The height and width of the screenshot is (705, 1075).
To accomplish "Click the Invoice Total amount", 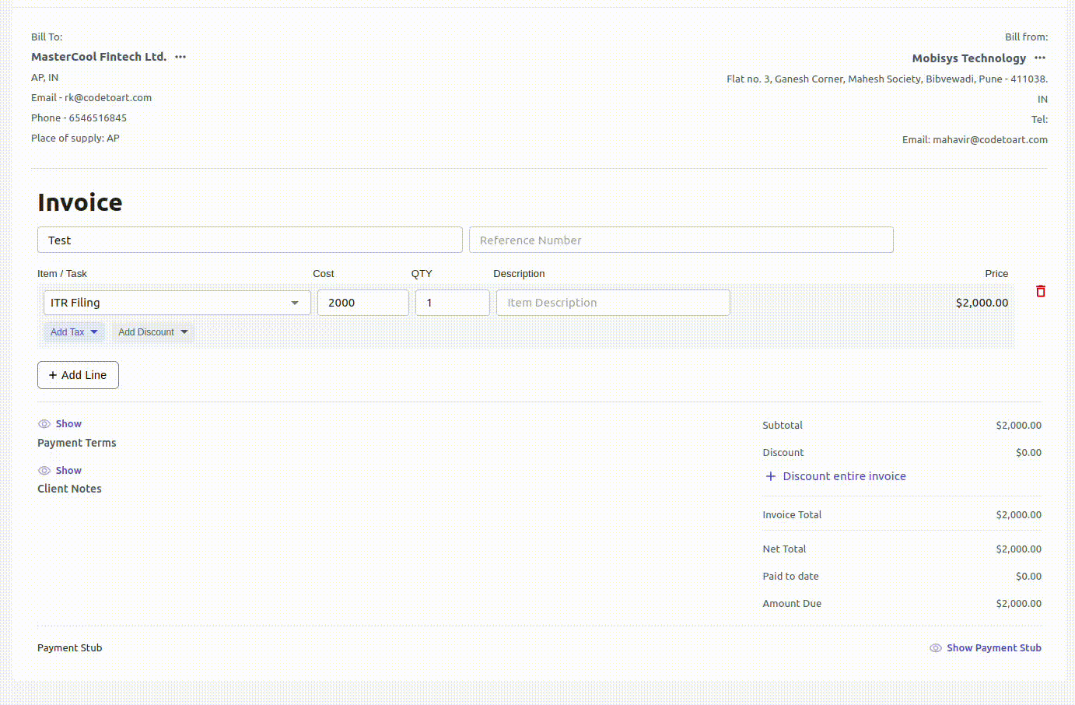I will pyautogui.click(x=1018, y=515).
